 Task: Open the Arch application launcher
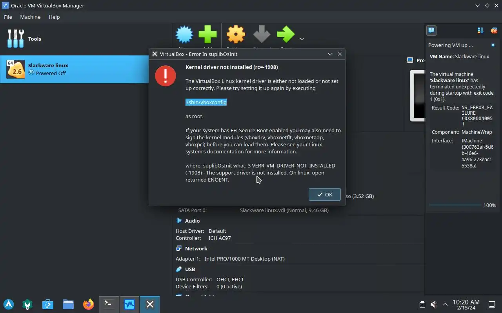point(9,304)
